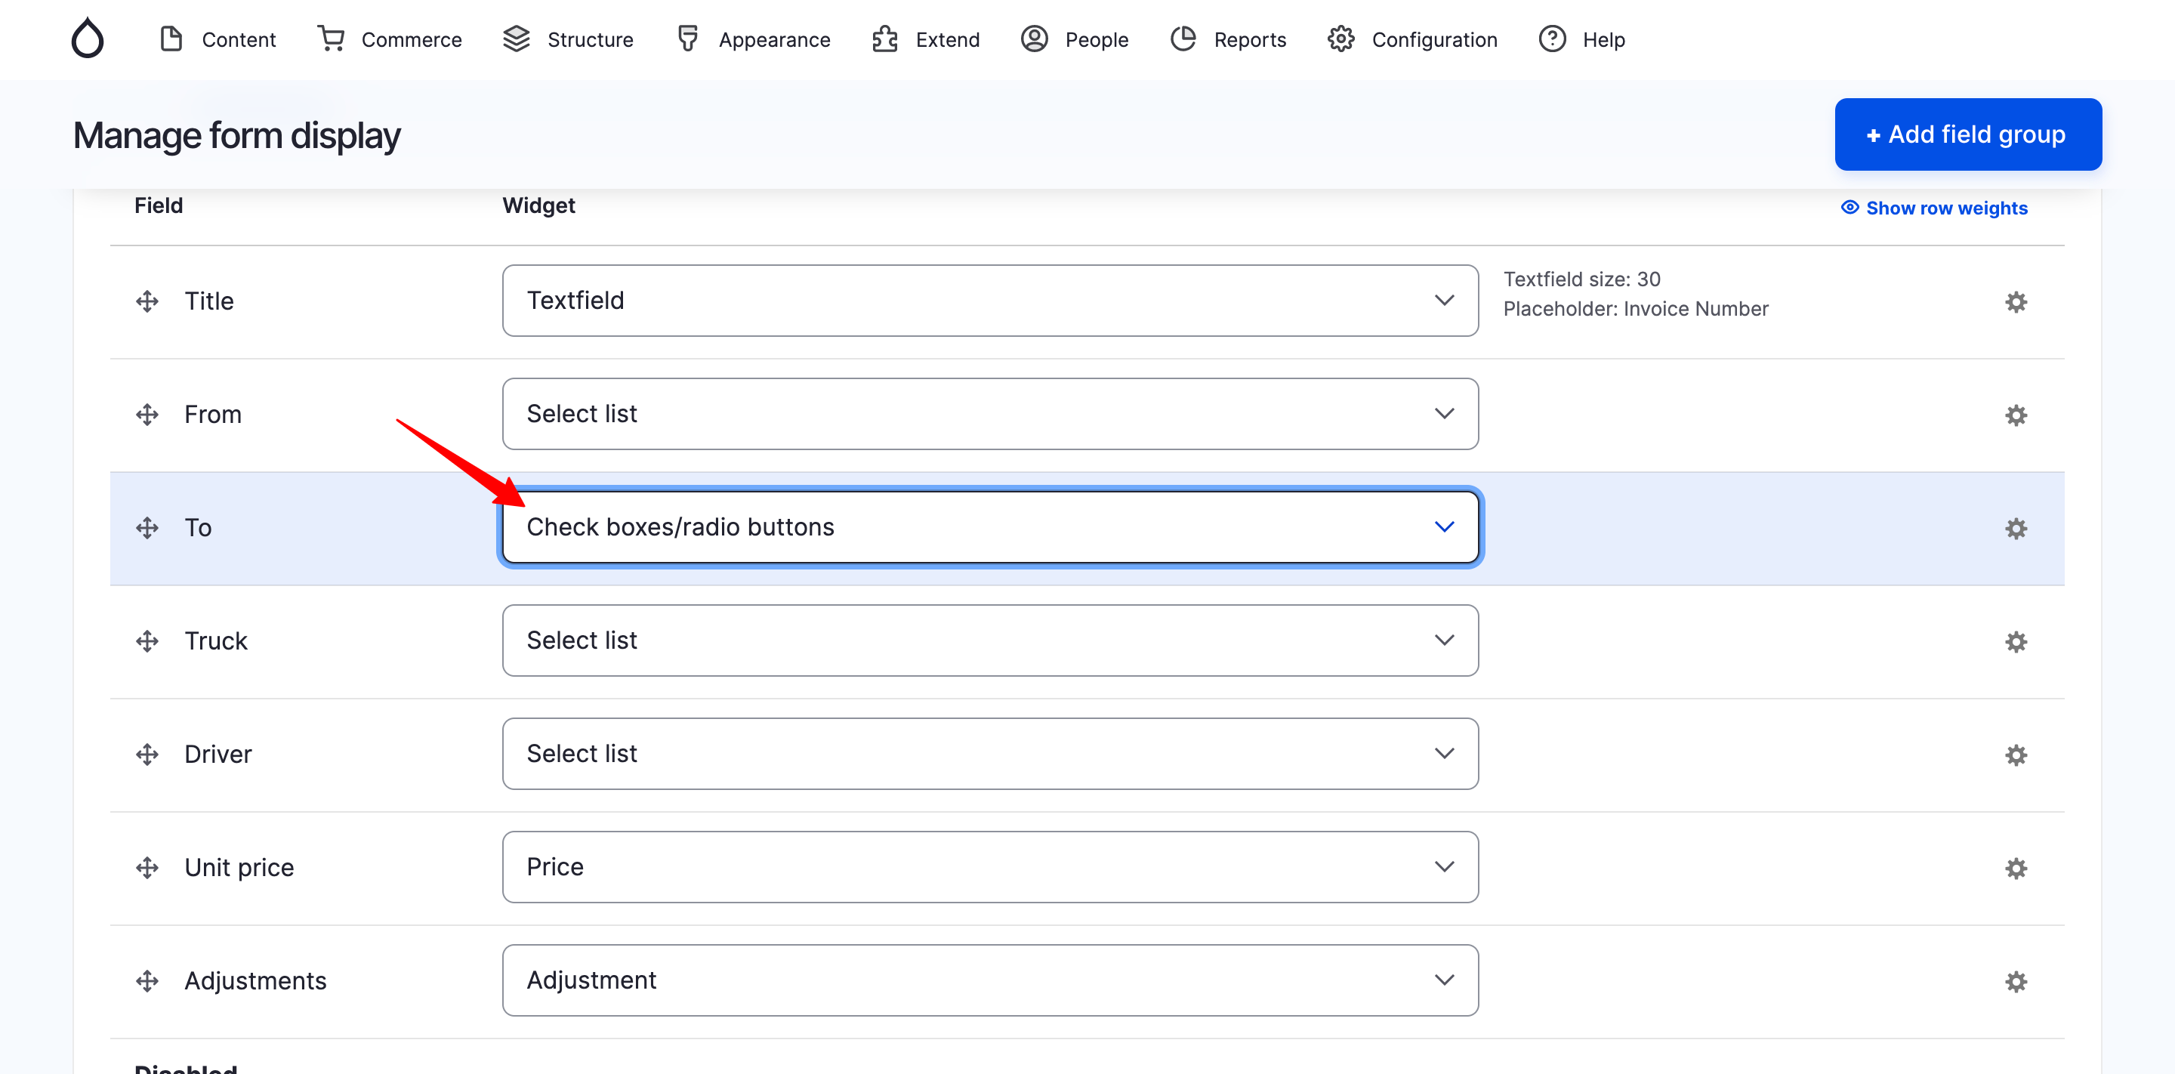
Task: Open settings gear for Title field
Action: (x=2016, y=301)
